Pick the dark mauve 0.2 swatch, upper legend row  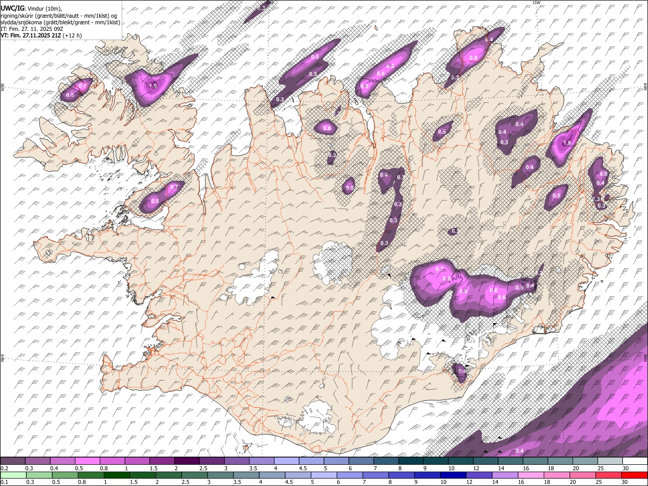click(x=13, y=461)
